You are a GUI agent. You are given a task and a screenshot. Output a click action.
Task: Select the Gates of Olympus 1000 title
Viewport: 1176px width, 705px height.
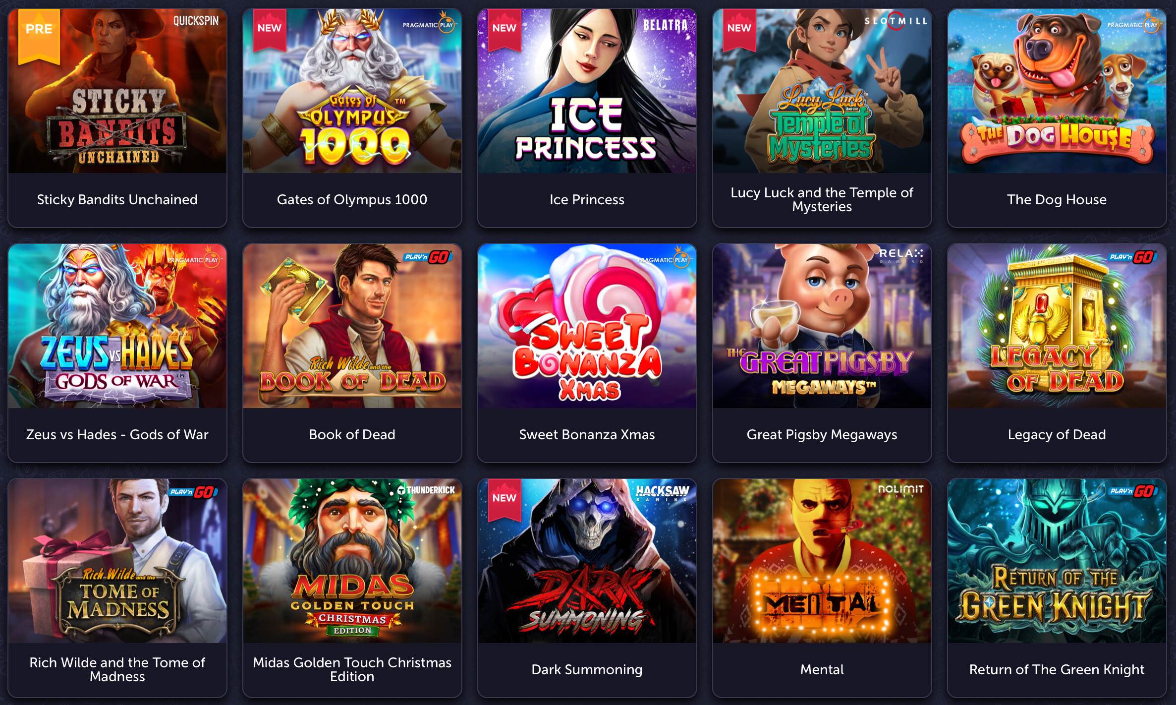[352, 199]
